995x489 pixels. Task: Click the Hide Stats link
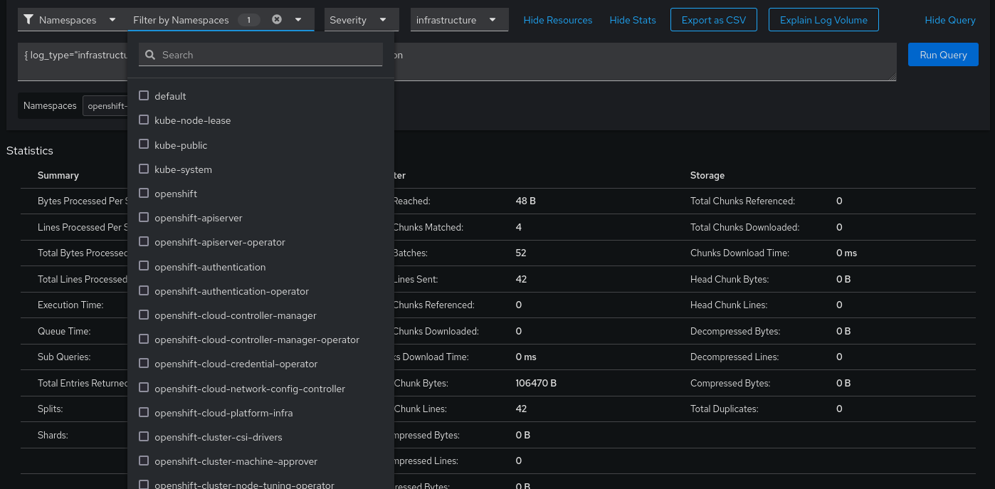pyautogui.click(x=633, y=20)
